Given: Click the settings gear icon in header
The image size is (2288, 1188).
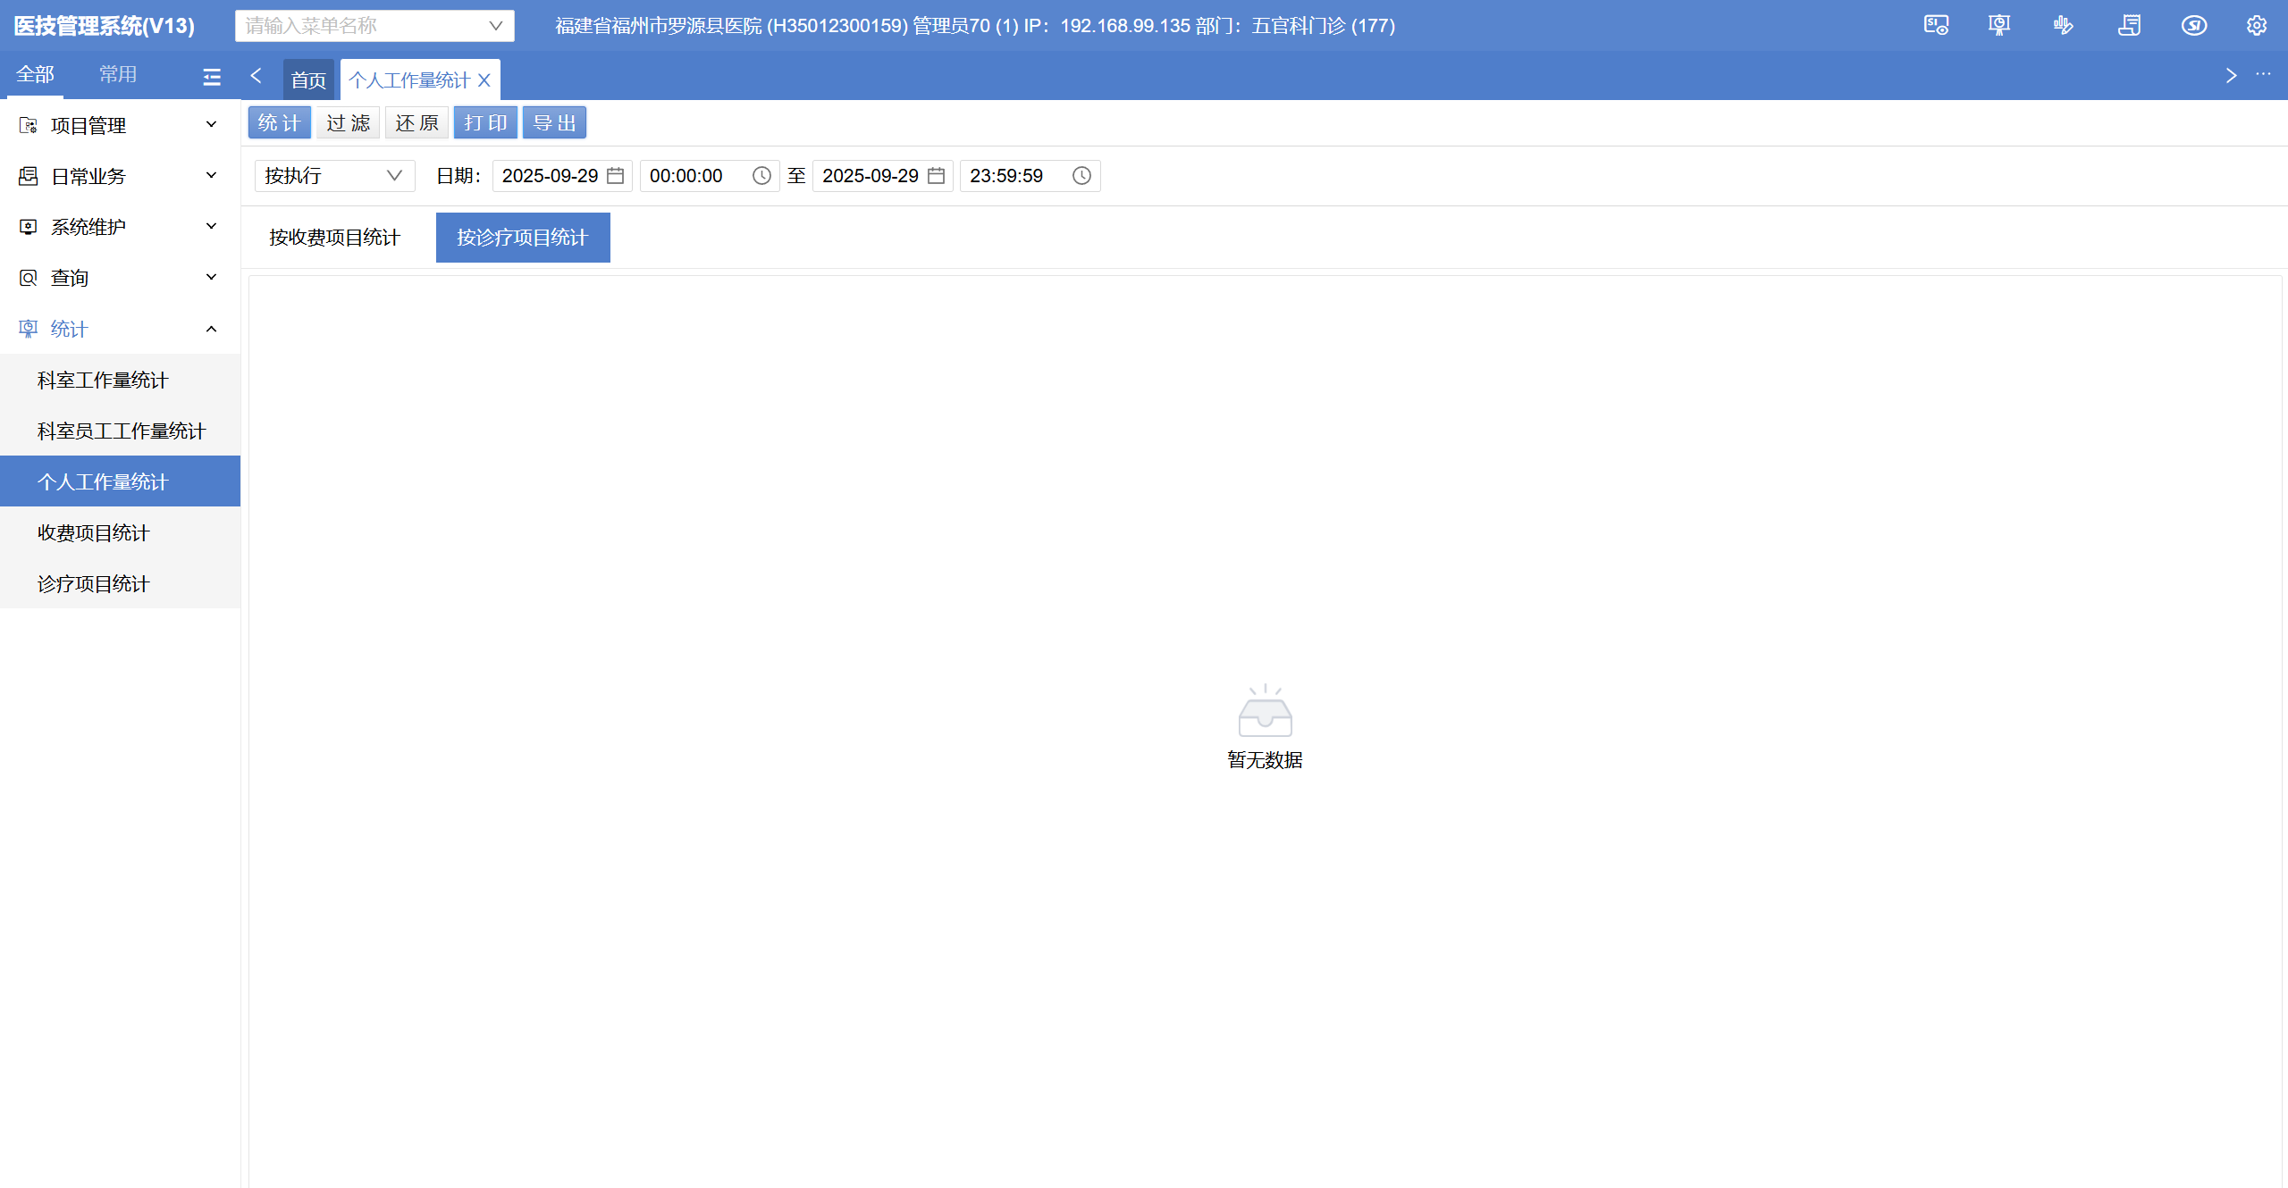Looking at the screenshot, I should 2256,26.
